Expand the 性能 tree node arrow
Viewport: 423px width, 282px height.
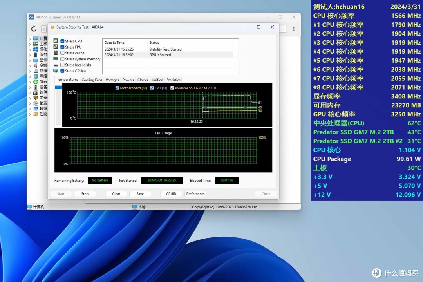tap(30, 114)
